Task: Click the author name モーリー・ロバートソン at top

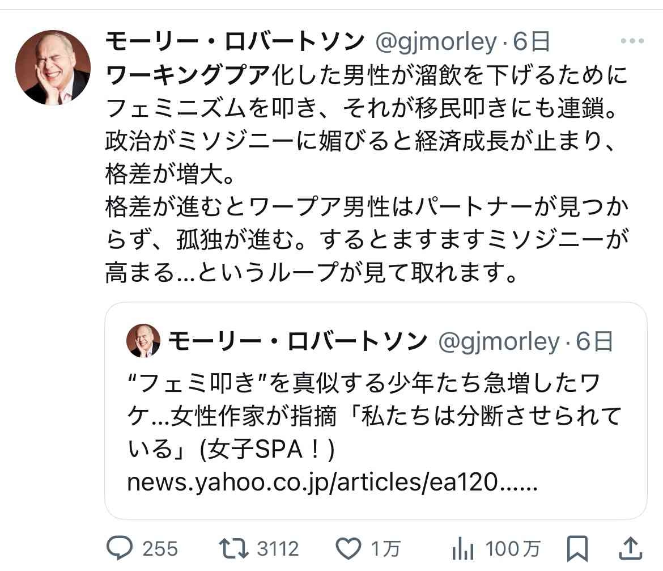Action: pyautogui.click(x=235, y=41)
